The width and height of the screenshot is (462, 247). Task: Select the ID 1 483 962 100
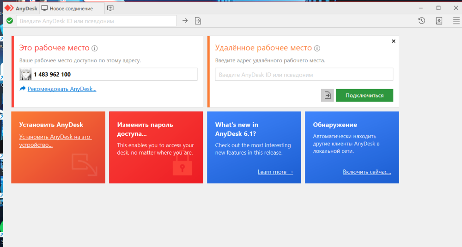52,74
